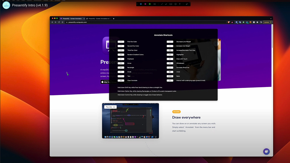
Task: Select the freehand line drawing tool
Action: 162,4
